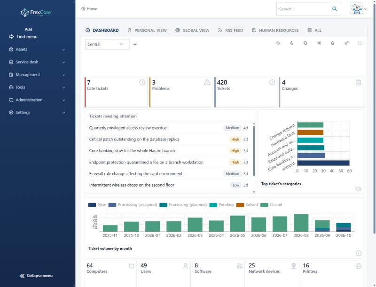Screen dimensions: 376x287
Task: Switch to the Personal View tab
Action: tap(147, 31)
